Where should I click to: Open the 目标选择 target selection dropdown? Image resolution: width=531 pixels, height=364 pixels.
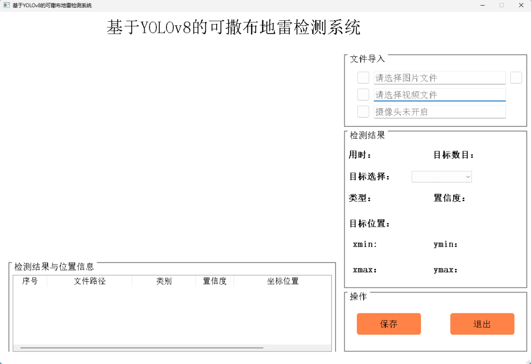tap(441, 177)
